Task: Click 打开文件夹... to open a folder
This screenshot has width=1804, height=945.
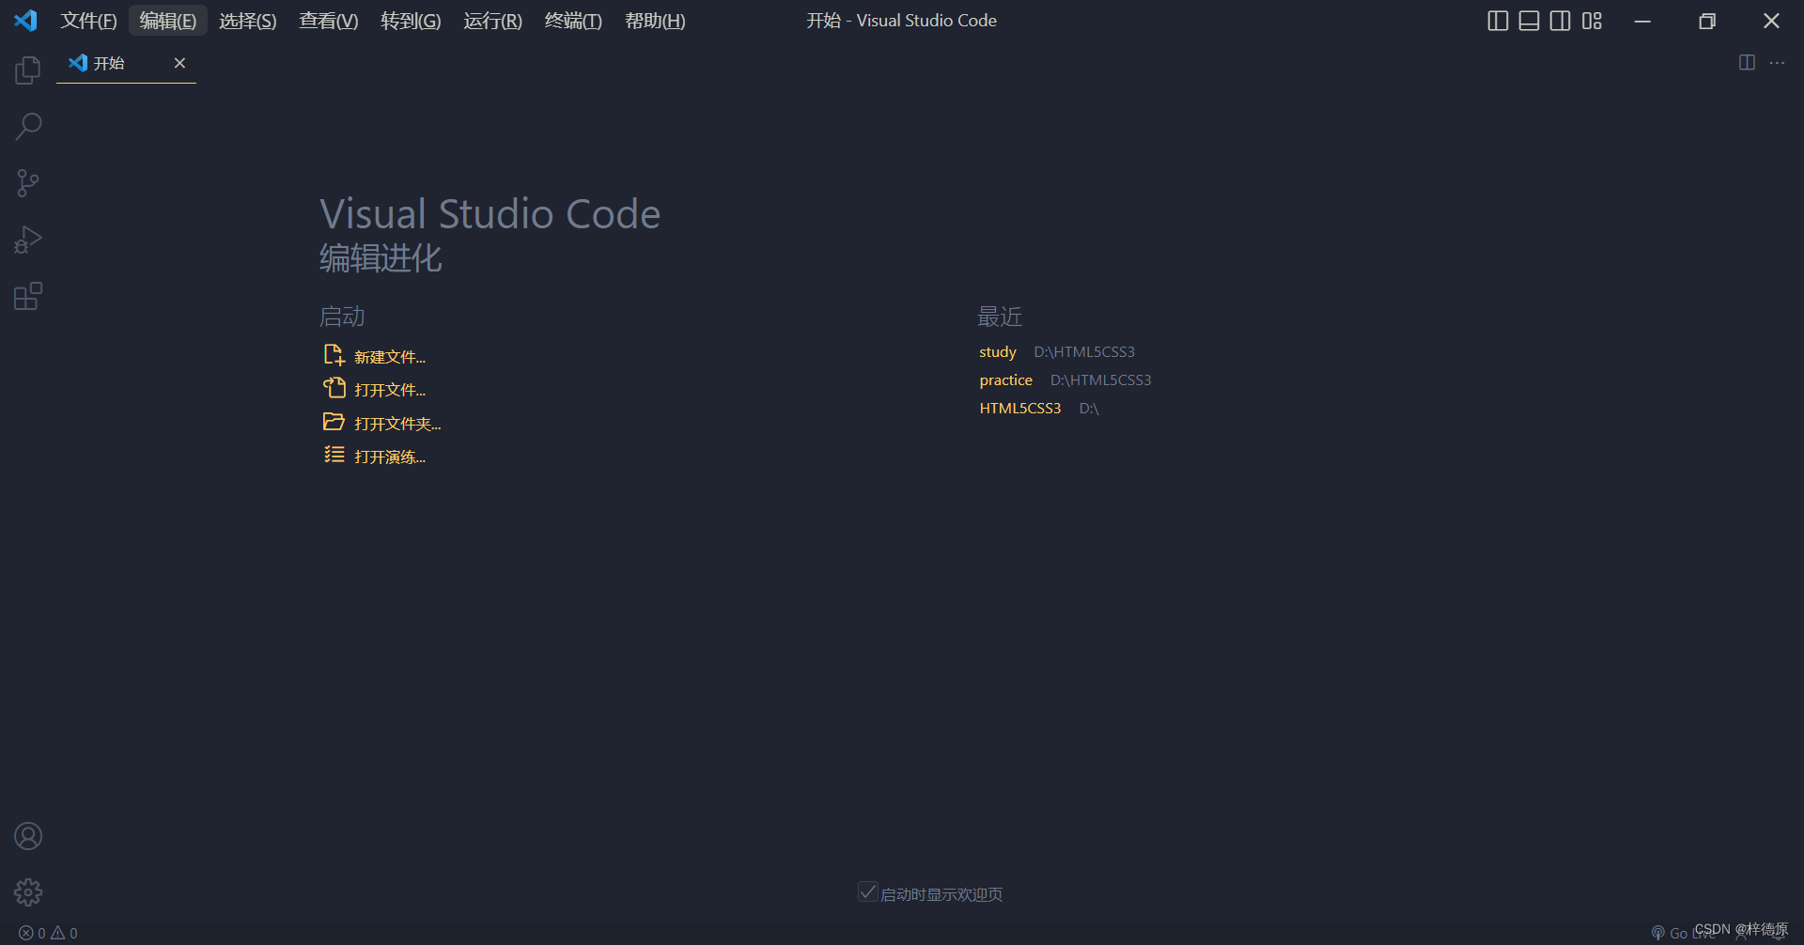Action: tap(397, 423)
